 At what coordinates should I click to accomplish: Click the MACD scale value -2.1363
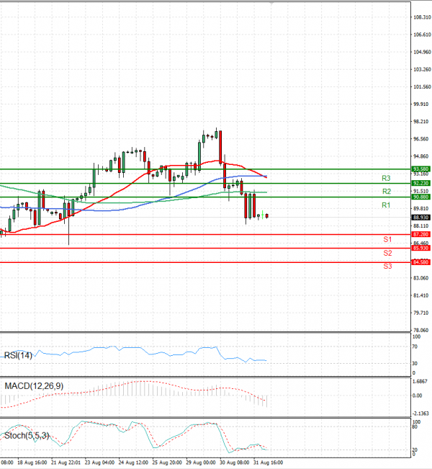(x=421, y=414)
